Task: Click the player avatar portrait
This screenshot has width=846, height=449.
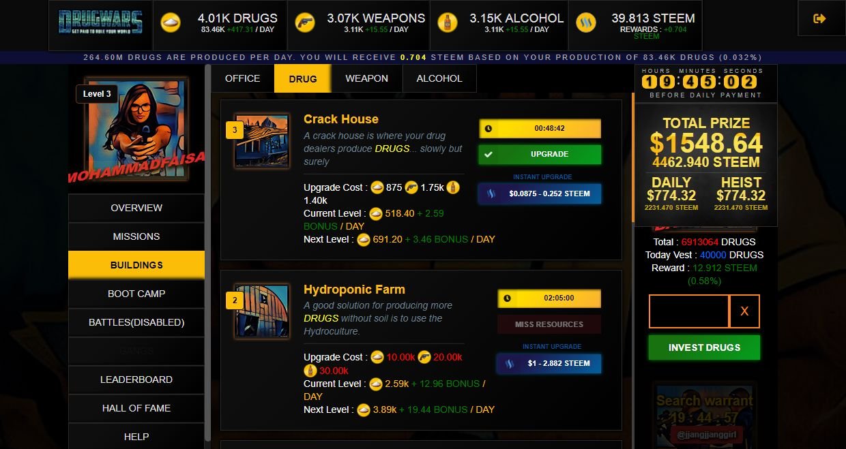Action: click(x=136, y=129)
